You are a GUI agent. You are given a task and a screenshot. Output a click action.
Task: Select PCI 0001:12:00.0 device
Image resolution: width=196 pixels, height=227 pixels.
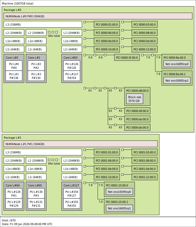click(145, 177)
